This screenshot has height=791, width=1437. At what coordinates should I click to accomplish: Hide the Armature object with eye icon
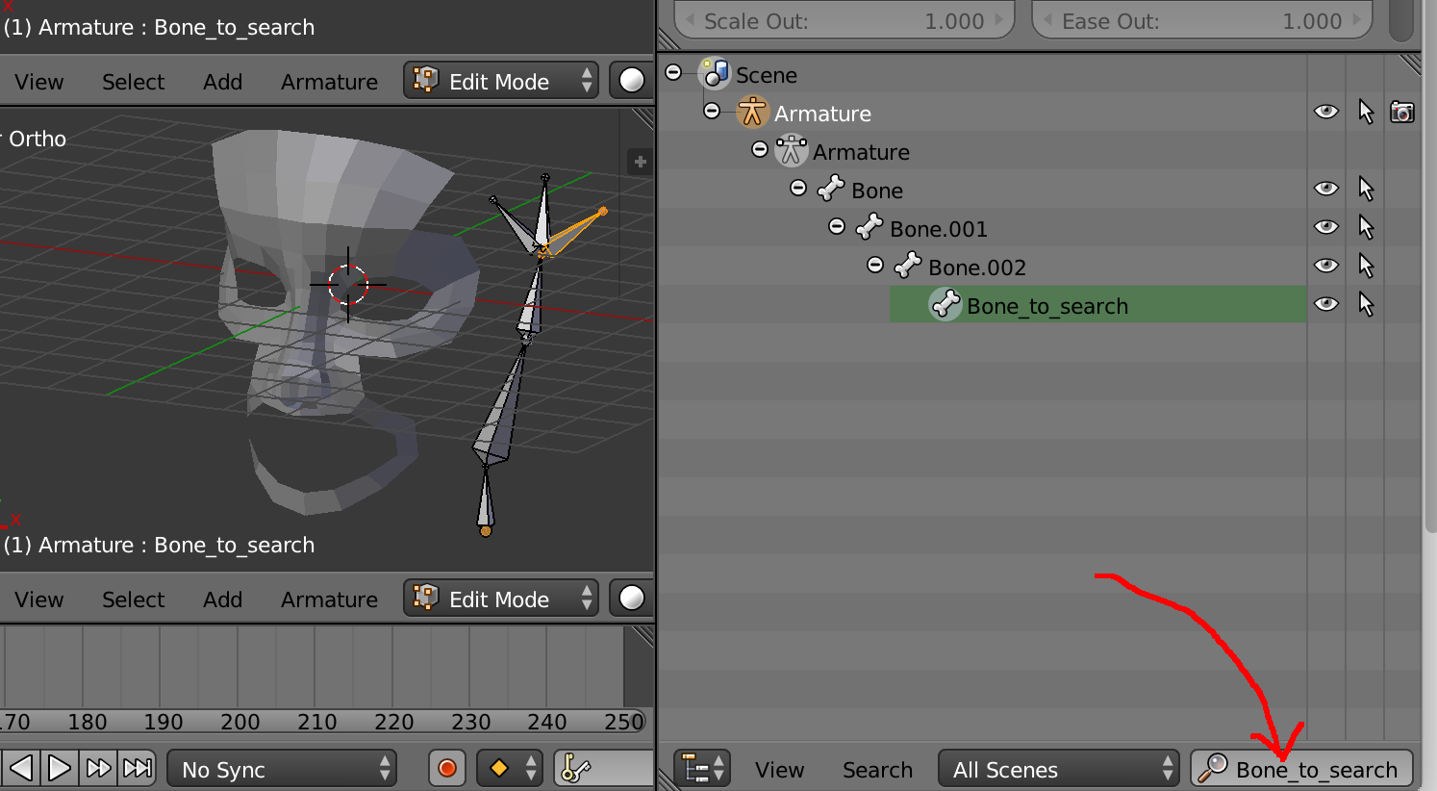click(1326, 112)
